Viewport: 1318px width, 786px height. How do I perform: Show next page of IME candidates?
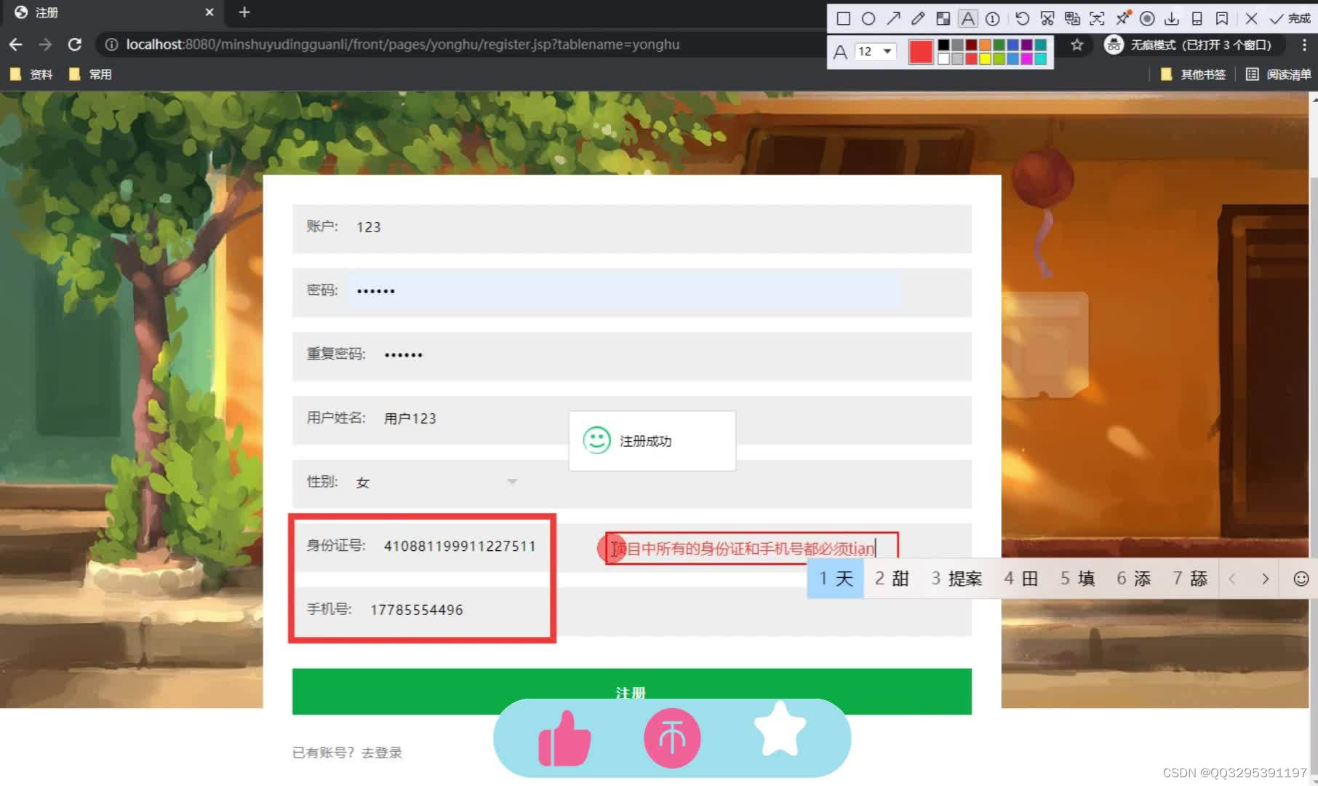tap(1265, 579)
